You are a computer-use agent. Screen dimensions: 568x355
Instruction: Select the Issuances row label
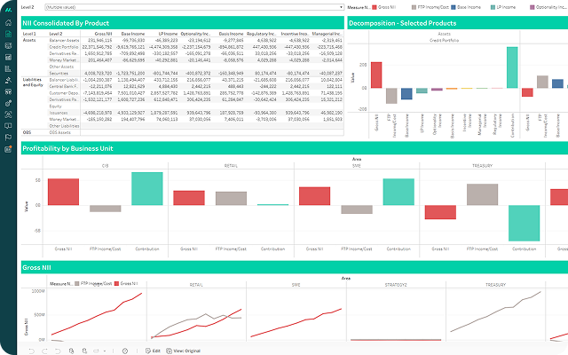[x=59, y=113]
